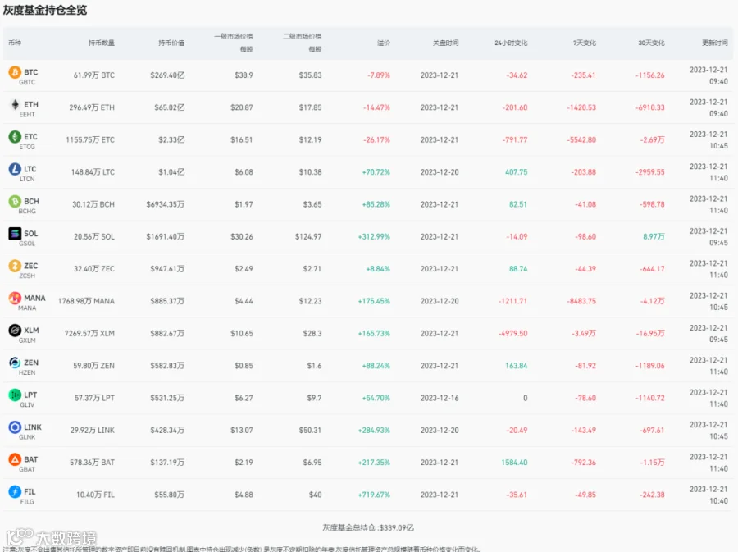Click MANA 7-day change -8483.75
This screenshot has height=552, width=738.
click(581, 301)
